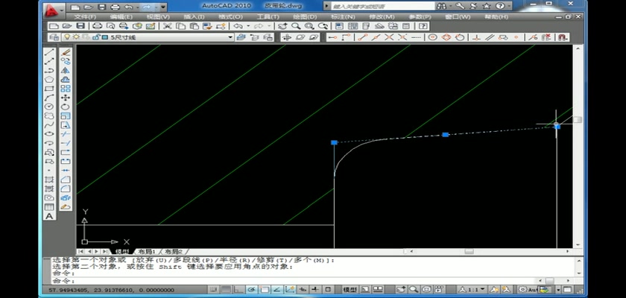Toggle Ortho Mode in status bar

[x=238, y=289]
